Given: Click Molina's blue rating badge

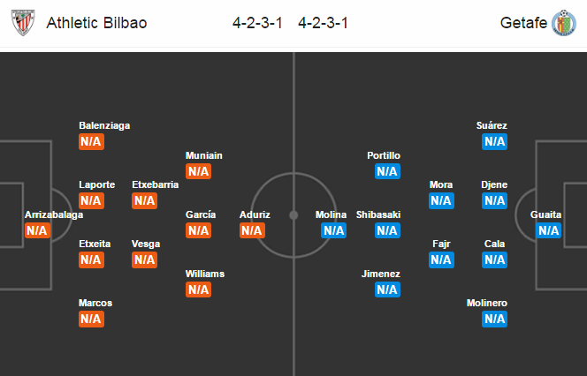Looking at the screenshot, I should [x=333, y=230].
